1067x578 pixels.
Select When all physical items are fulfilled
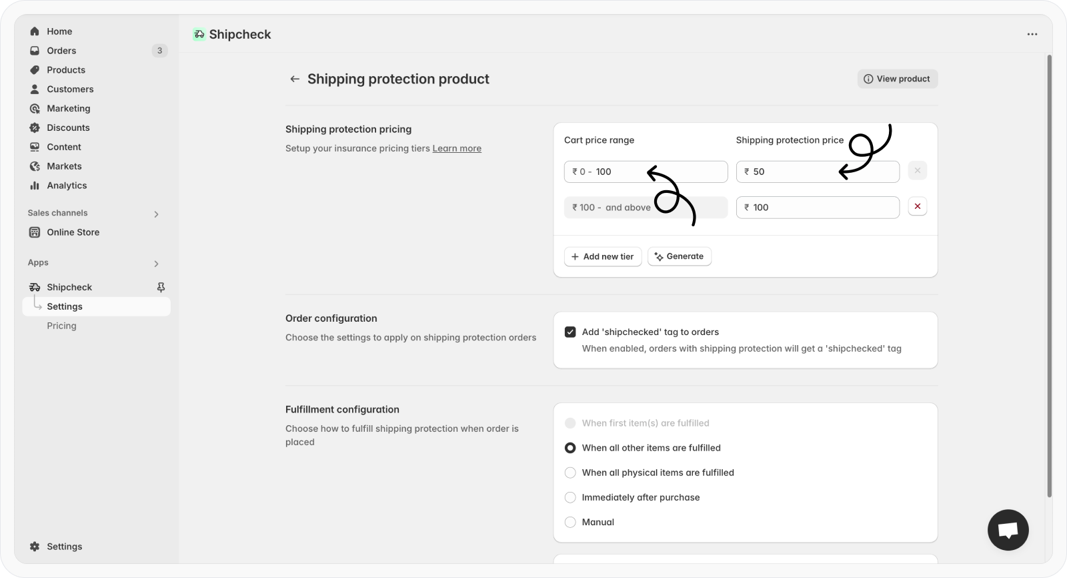570,473
